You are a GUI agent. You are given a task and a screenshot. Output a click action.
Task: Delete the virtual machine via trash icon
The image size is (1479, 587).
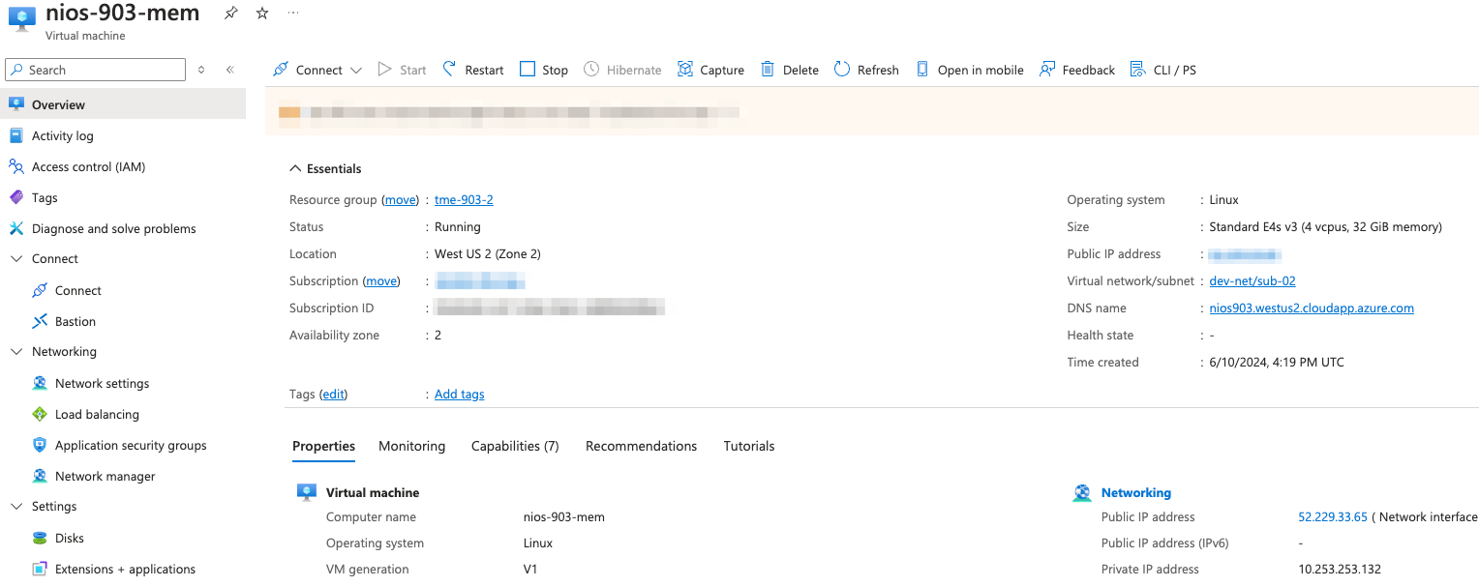pos(768,70)
